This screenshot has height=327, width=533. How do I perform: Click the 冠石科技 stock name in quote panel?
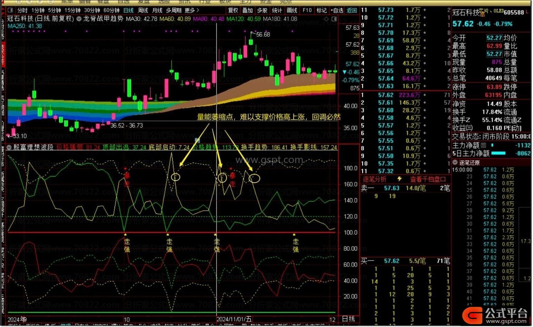point(466,13)
